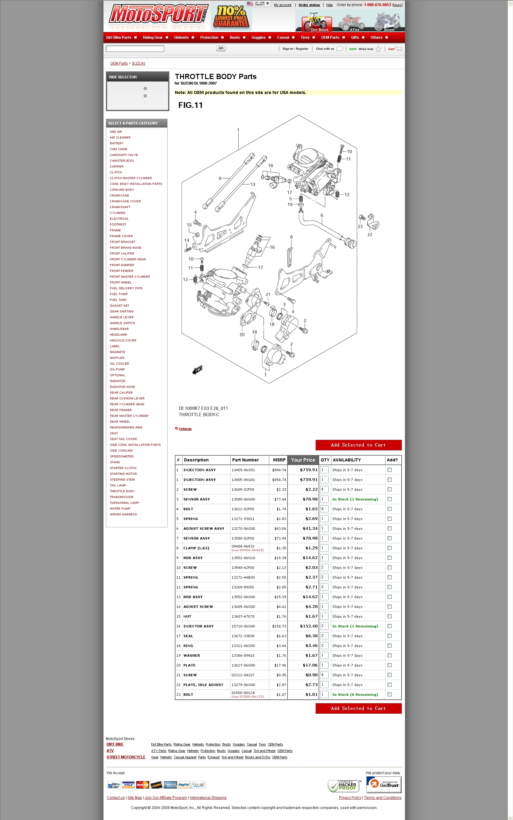Open the My account link
This screenshot has width=513, height=820.
(x=283, y=5)
